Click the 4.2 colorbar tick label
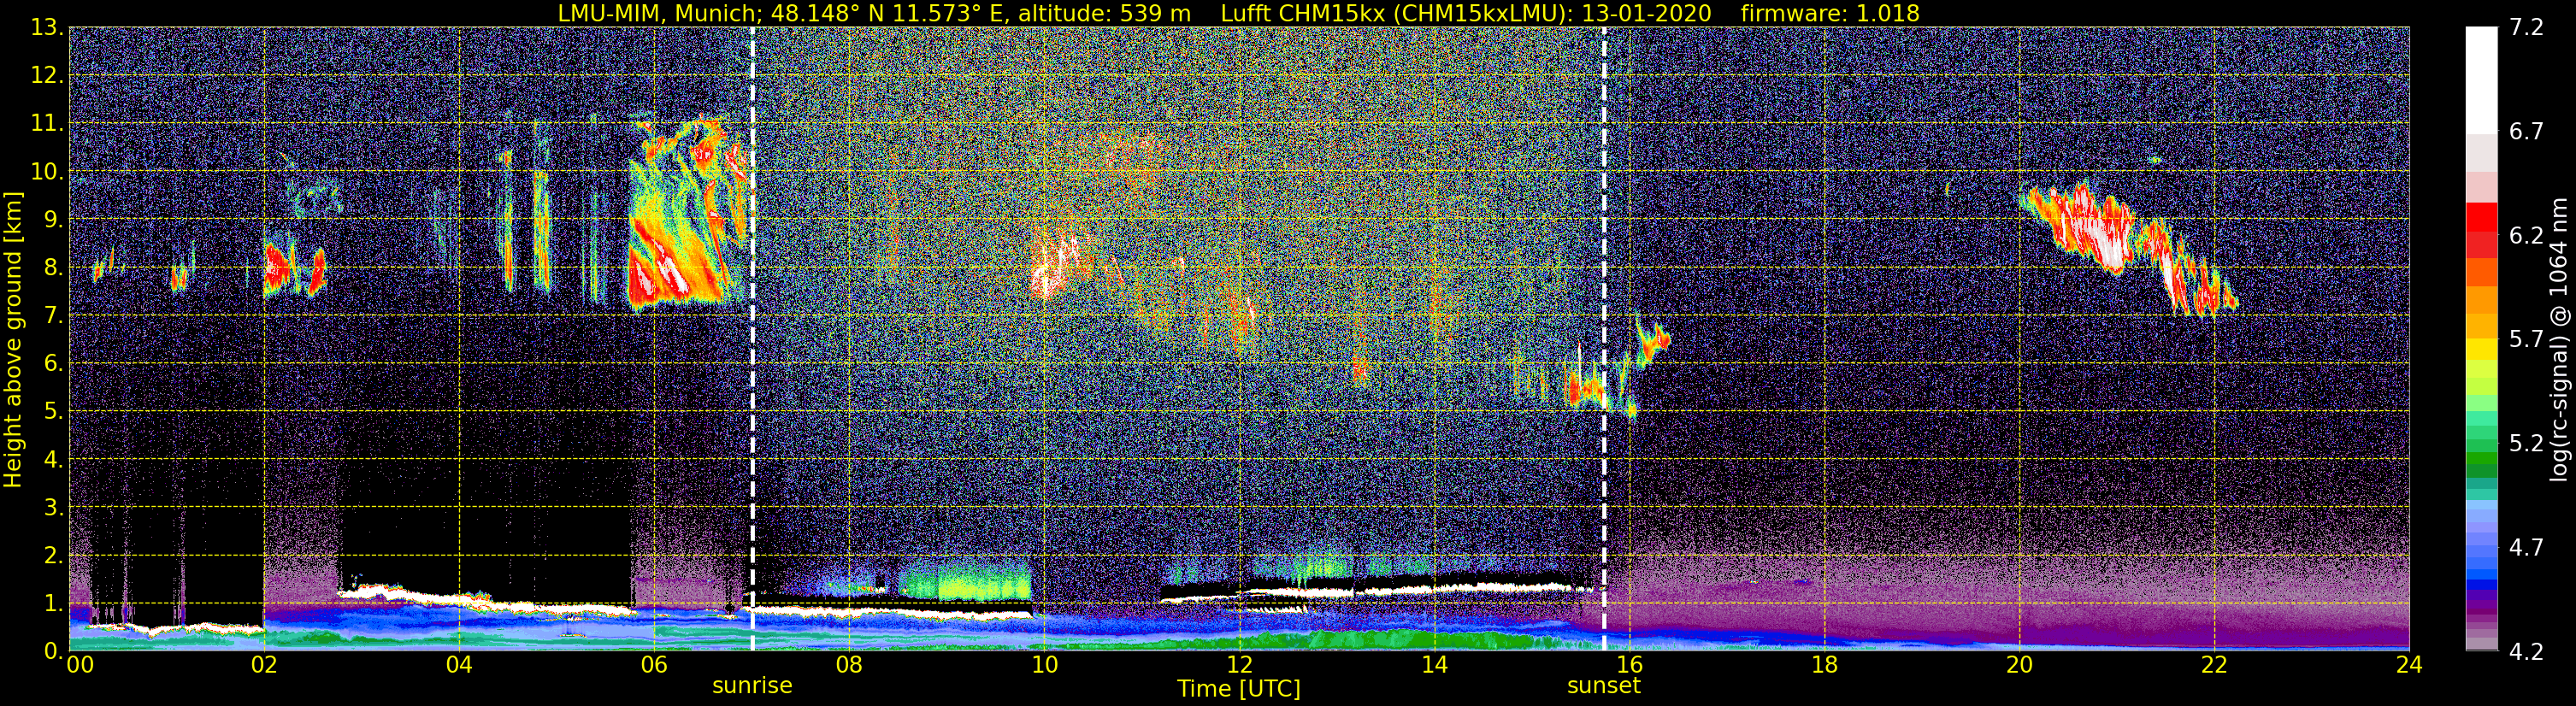The width and height of the screenshot is (2576, 706). click(x=2526, y=652)
